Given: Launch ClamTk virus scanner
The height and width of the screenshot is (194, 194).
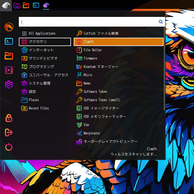Looking at the screenshot, I should pyautogui.click(x=119, y=42).
